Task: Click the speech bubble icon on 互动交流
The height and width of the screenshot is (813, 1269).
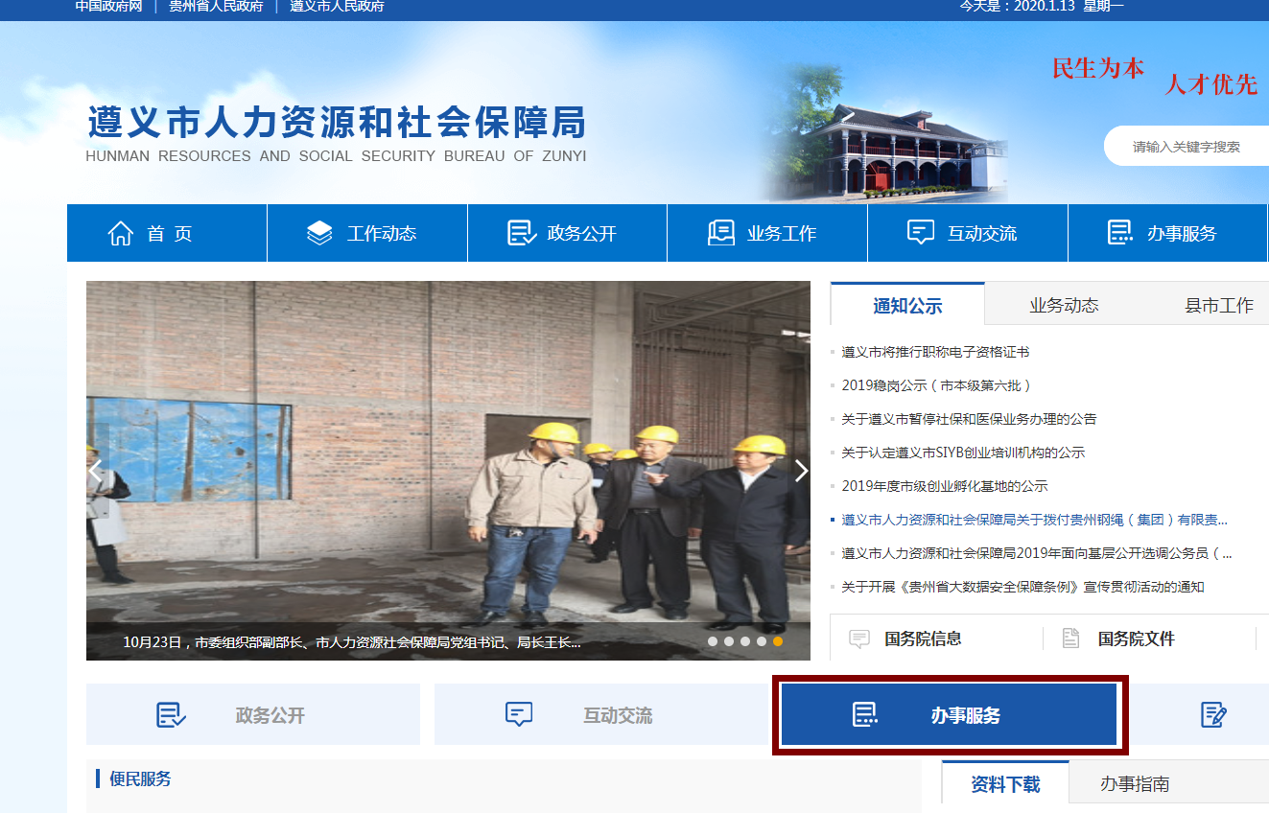Action: 920,231
